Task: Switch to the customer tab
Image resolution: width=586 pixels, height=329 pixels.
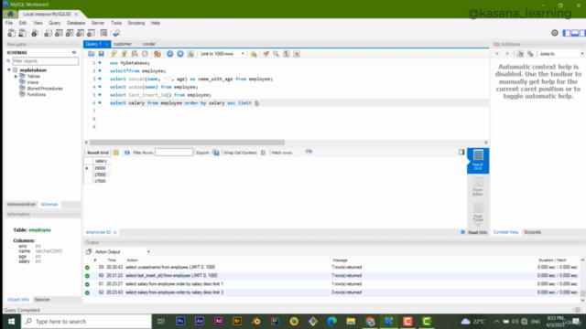Action: (x=123, y=44)
